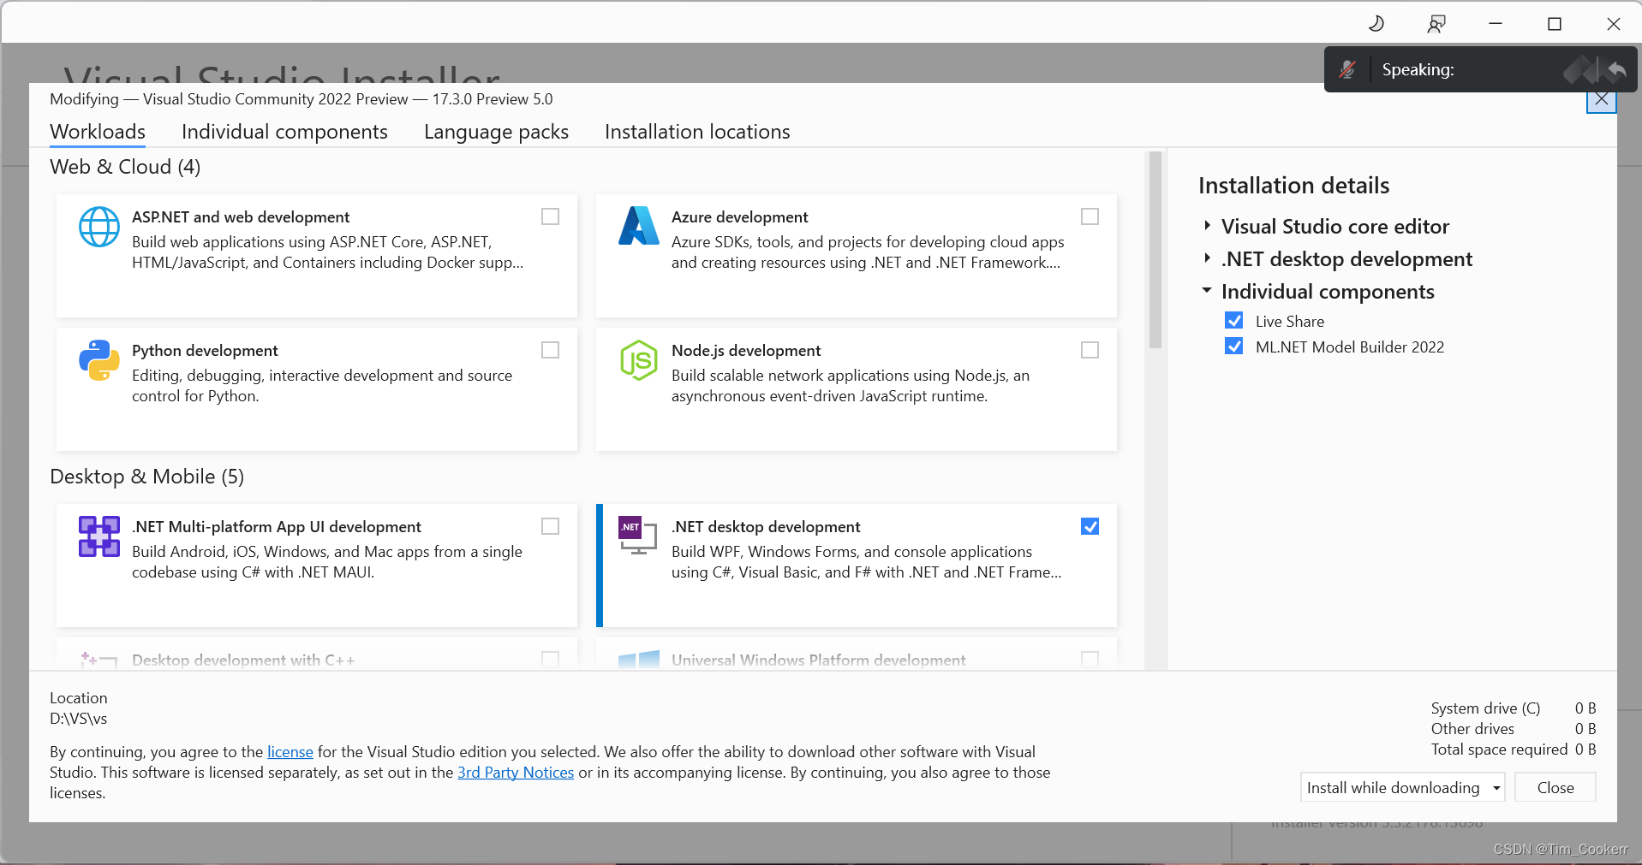Click Universal Windows Platform development title

pos(818,661)
